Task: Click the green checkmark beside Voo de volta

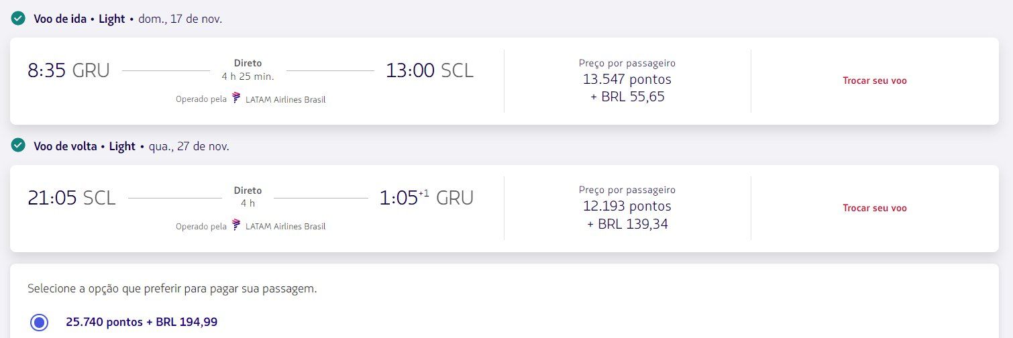Action: [18, 146]
